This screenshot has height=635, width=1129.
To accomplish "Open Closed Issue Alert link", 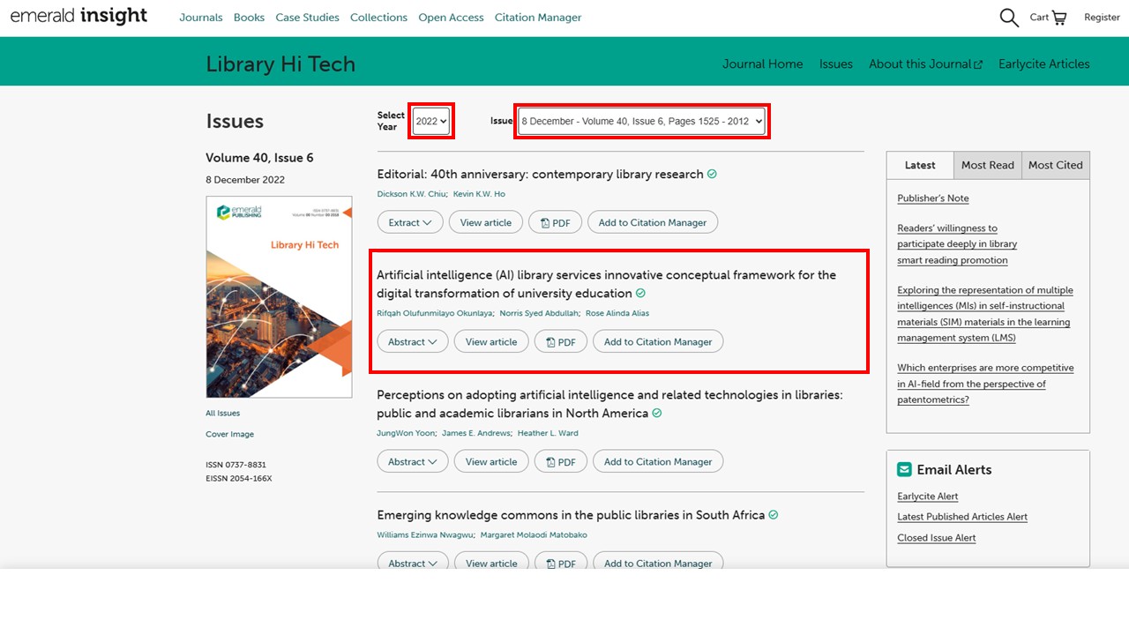I will [x=937, y=538].
